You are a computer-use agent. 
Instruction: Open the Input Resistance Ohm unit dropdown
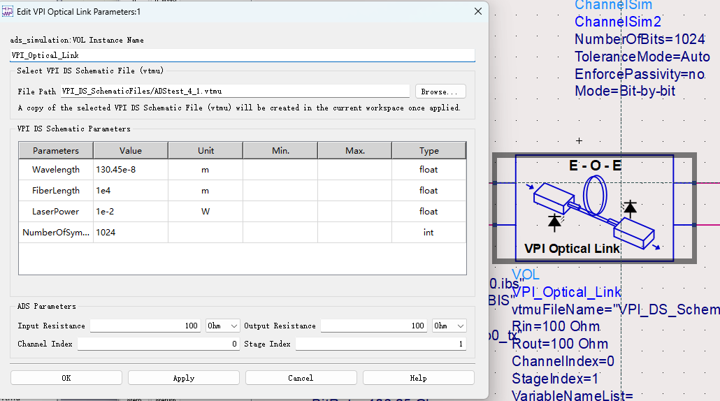(223, 326)
